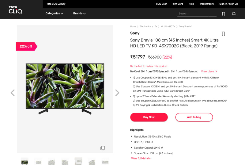This screenshot has width=245, height=165.
Task: Click the Search input field
Action: pos(197,13)
